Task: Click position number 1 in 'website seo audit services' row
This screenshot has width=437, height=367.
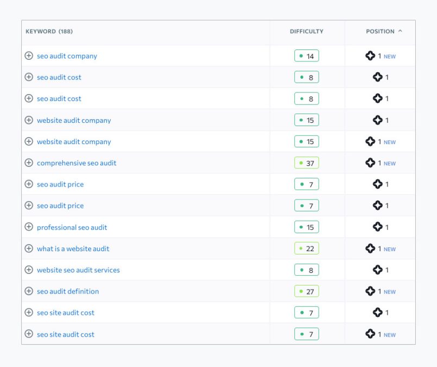Action: (x=387, y=270)
